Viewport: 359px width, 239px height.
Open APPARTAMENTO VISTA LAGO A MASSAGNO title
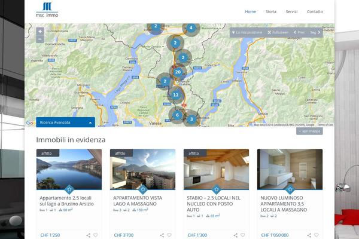pos(138,201)
